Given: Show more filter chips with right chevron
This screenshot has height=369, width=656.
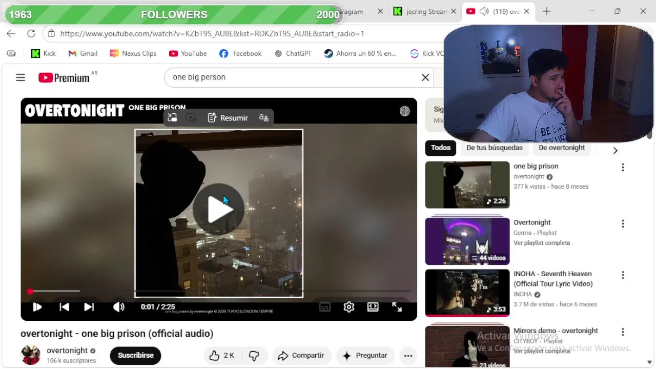Looking at the screenshot, I should click(x=616, y=151).
